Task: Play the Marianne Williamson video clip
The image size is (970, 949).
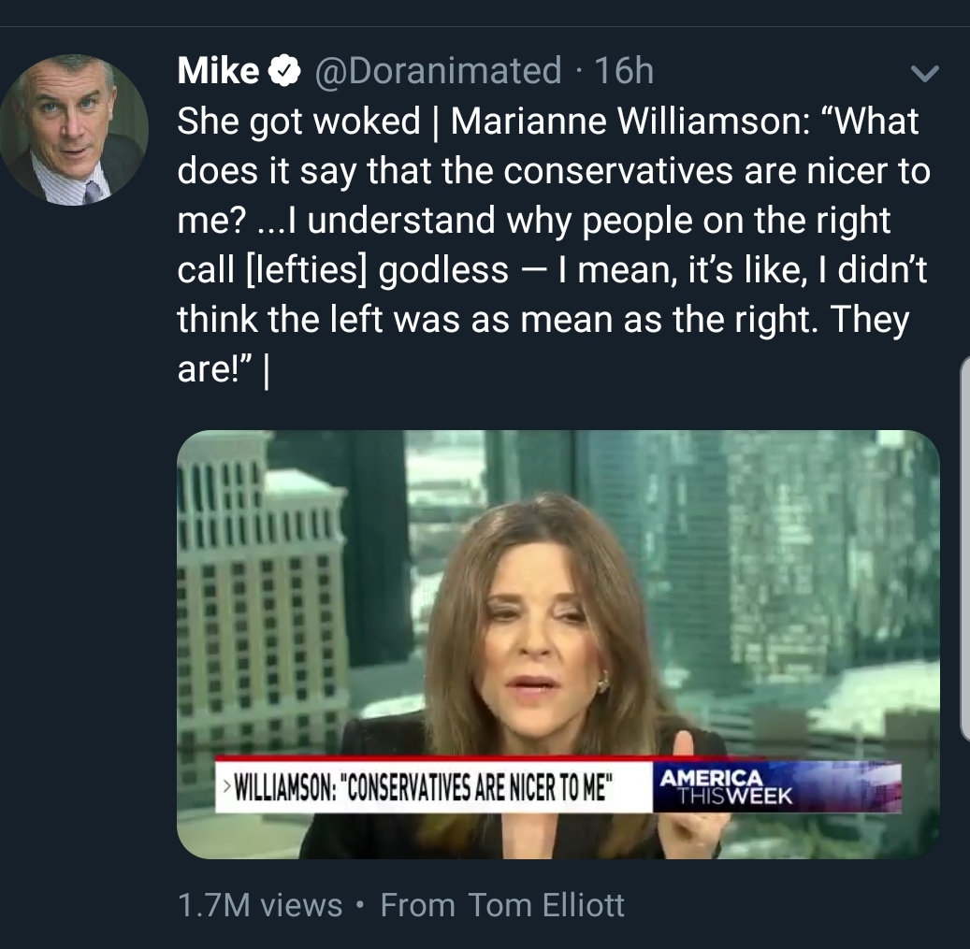Action: 557,643
